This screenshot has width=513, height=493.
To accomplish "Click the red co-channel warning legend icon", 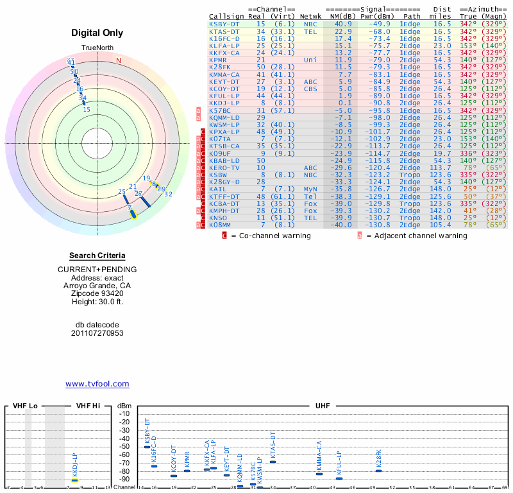I will 224,236.
